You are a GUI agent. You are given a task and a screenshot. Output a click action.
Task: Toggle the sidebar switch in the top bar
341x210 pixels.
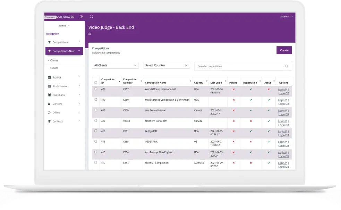[81, 16]
